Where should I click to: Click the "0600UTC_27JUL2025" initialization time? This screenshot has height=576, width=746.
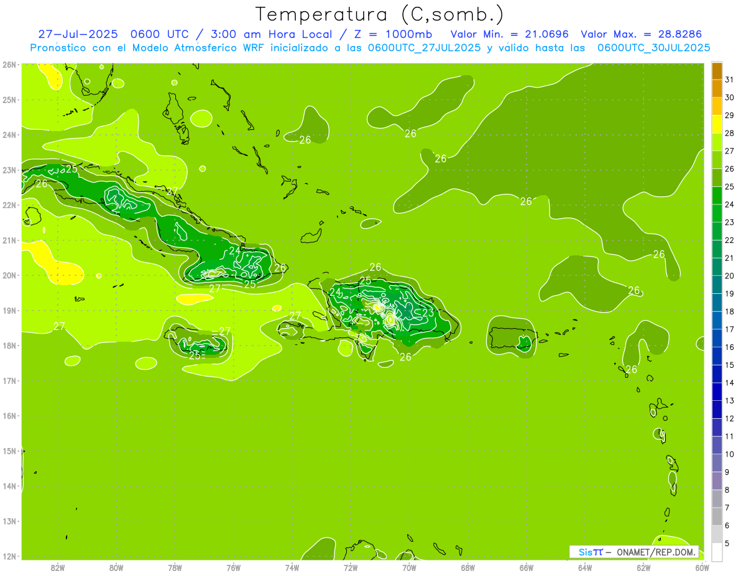pyautogui.click(x=424, y=48)
